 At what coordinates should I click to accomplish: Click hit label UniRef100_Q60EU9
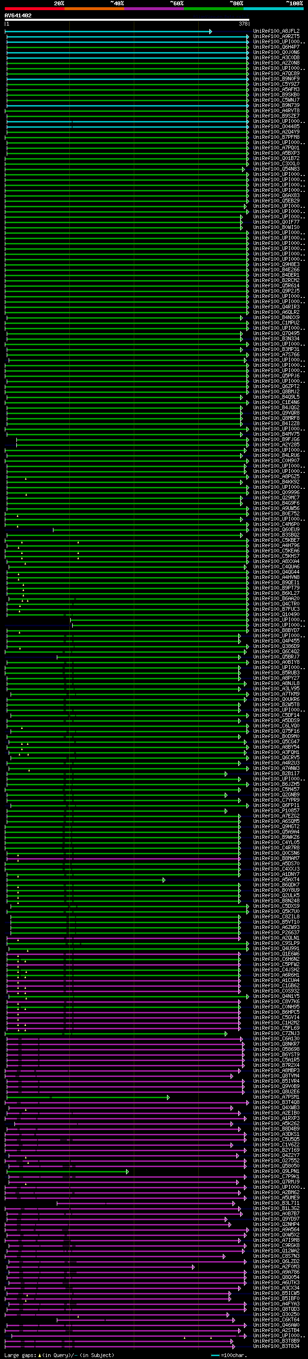point(276,530)
